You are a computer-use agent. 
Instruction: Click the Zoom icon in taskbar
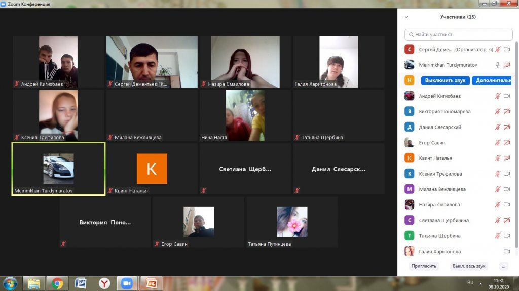(x=127, y=283)
